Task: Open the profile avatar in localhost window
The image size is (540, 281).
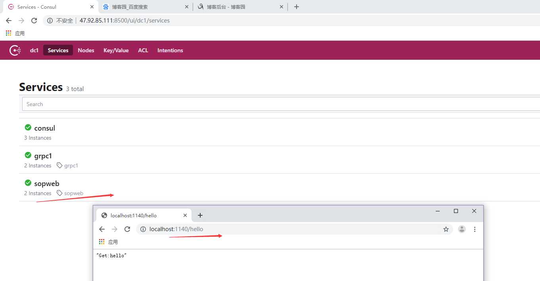Action: click(462, 229)
